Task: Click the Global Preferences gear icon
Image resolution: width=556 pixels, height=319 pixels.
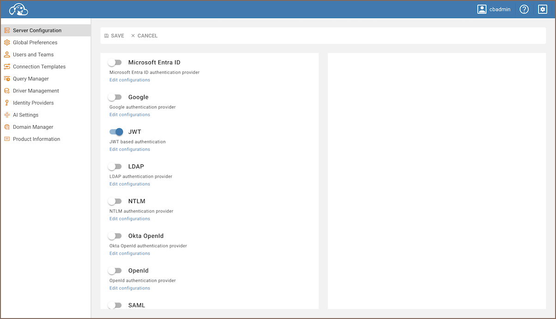Action: 7,42
